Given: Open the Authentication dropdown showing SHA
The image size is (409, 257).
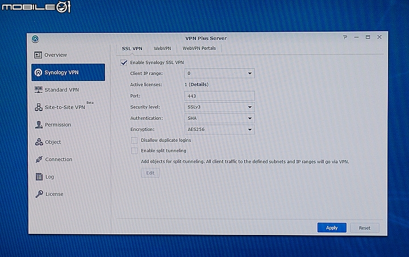Looking at the screenshot, I should pos(219,118).
